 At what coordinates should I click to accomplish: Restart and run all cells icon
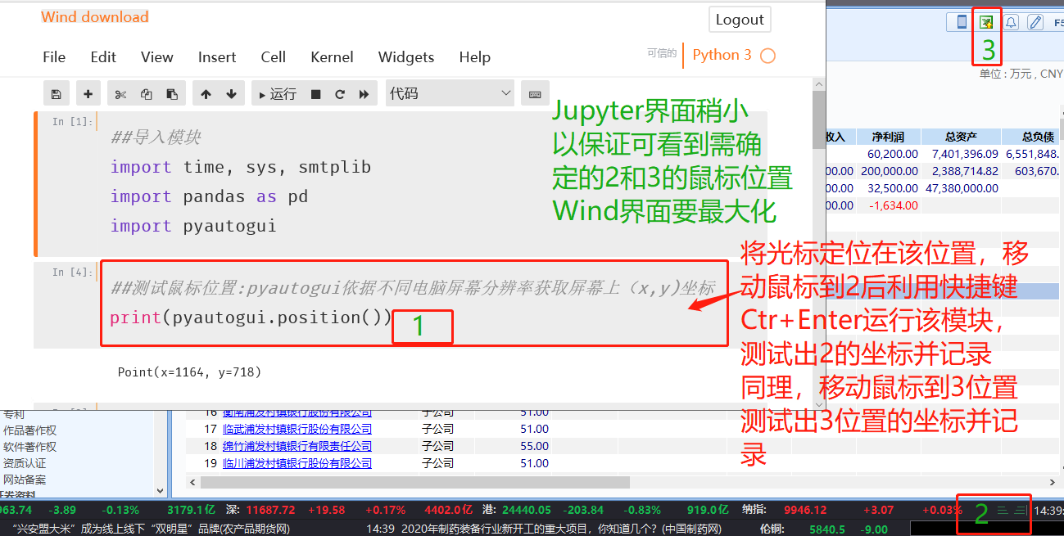click(364, 94)
